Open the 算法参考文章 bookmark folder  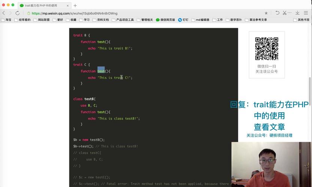point(256,20)
